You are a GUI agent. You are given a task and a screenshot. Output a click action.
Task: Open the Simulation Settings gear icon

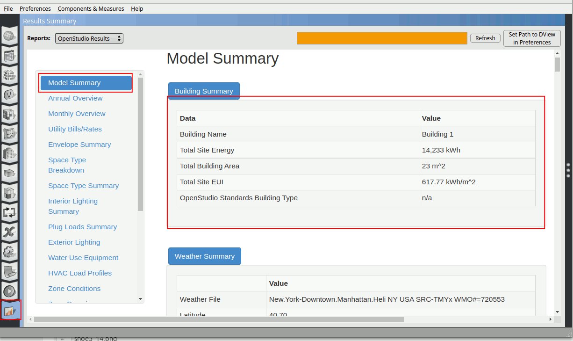(x=10, y=252)
